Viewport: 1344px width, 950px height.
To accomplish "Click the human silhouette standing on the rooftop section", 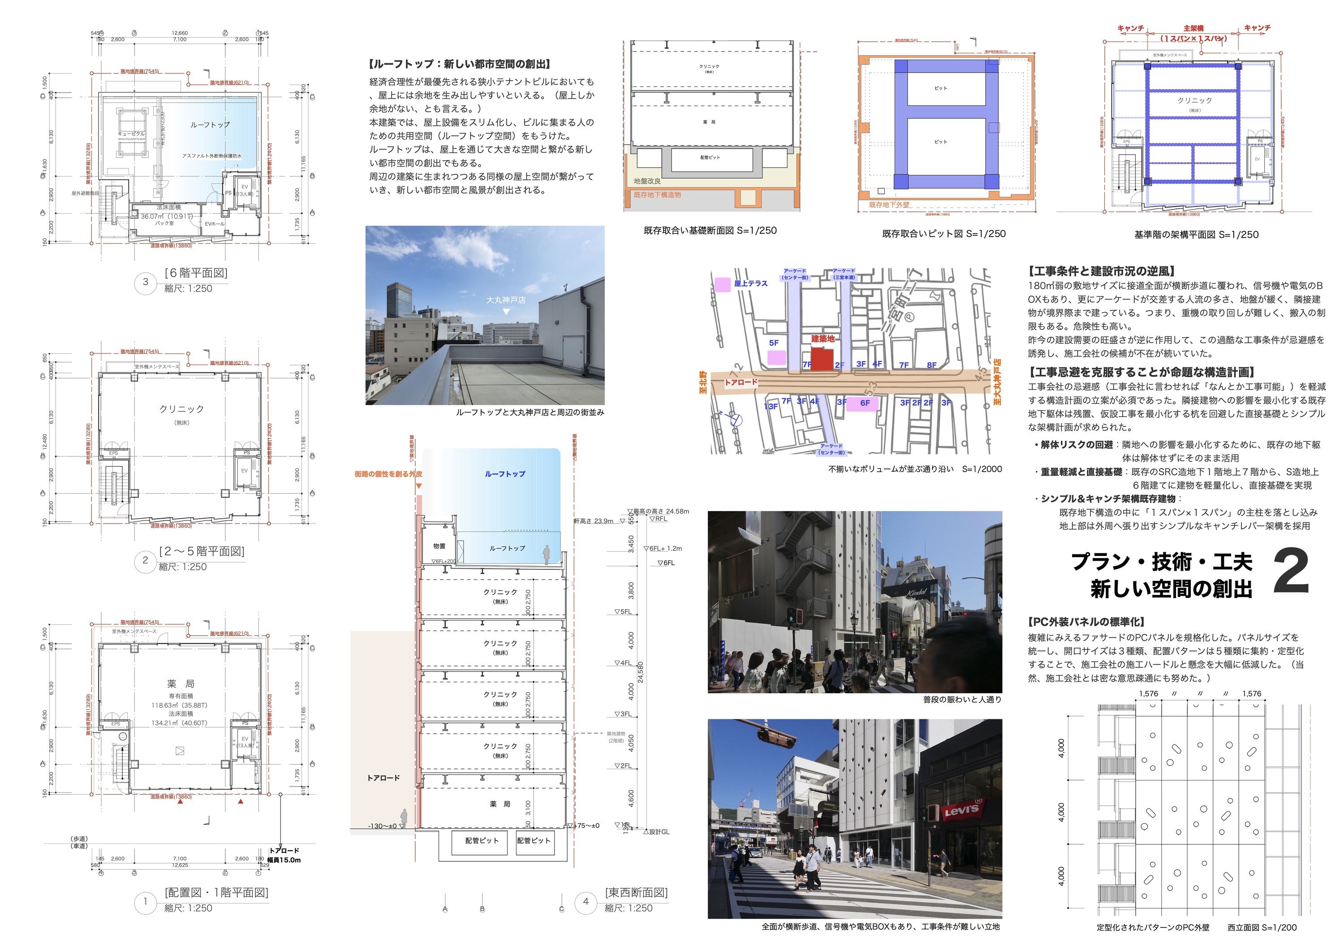I will click(x=546, y=555).
